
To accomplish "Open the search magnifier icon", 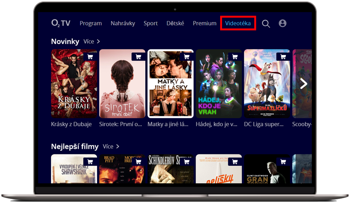I will tap(266, 23).
